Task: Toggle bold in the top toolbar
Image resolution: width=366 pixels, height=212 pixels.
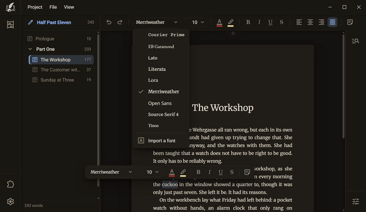Action: [248, 22]
